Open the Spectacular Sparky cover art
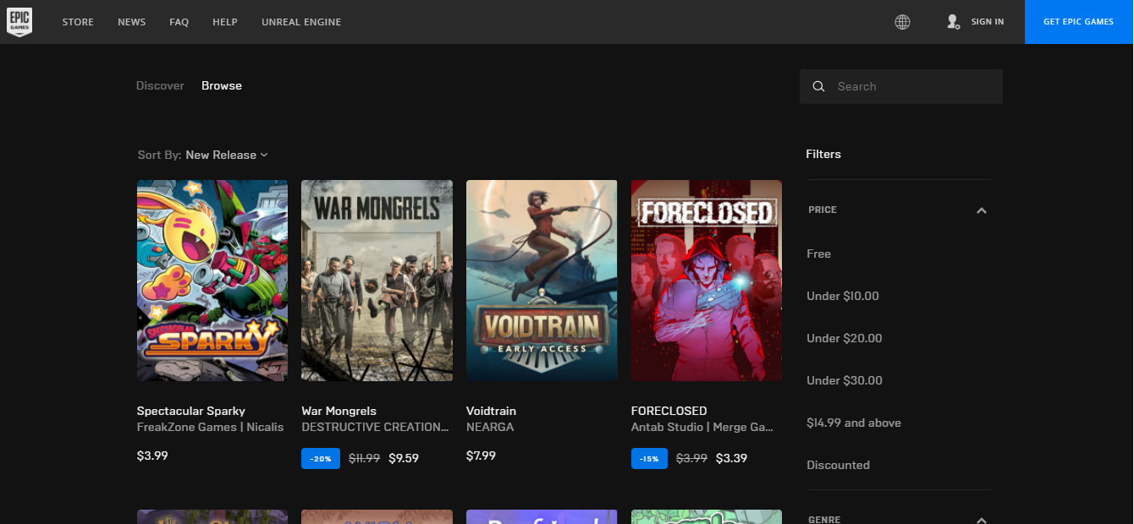This screenshot has width=1134, height=524. [x=212, y=281]
